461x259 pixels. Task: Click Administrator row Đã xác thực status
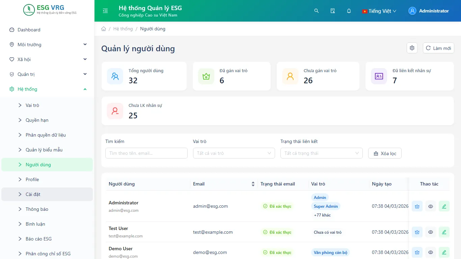pyautogui.click(x=277, y=206)
